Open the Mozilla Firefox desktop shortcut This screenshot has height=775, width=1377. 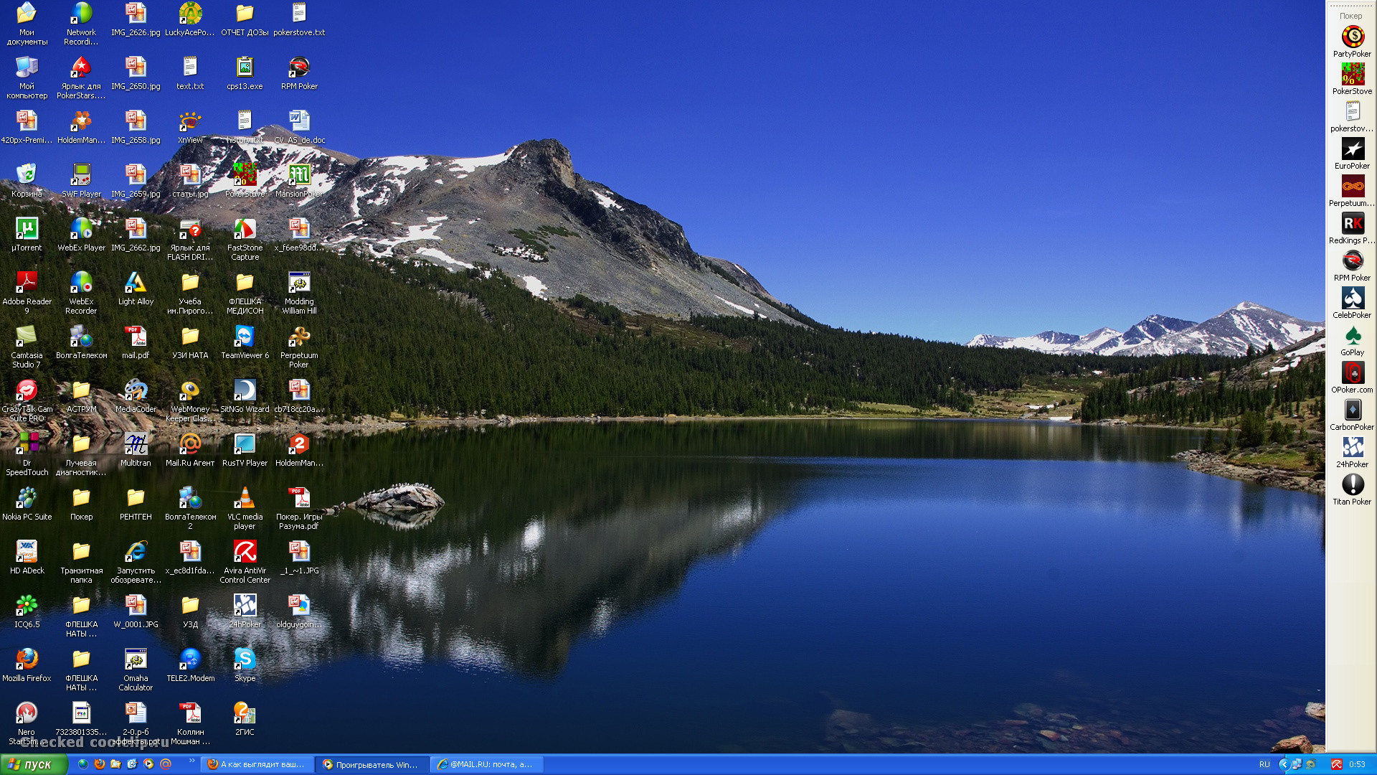tap(27, 659)
